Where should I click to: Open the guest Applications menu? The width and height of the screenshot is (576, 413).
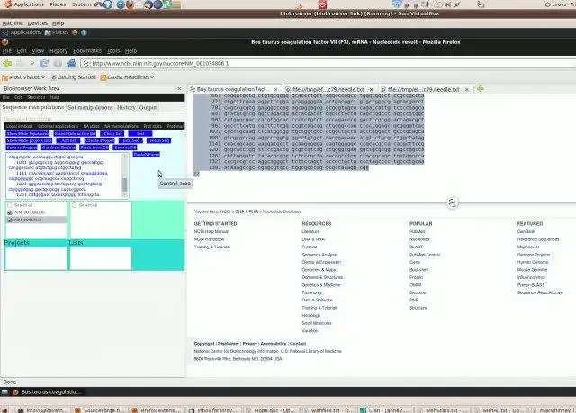[x=26, y=32]
